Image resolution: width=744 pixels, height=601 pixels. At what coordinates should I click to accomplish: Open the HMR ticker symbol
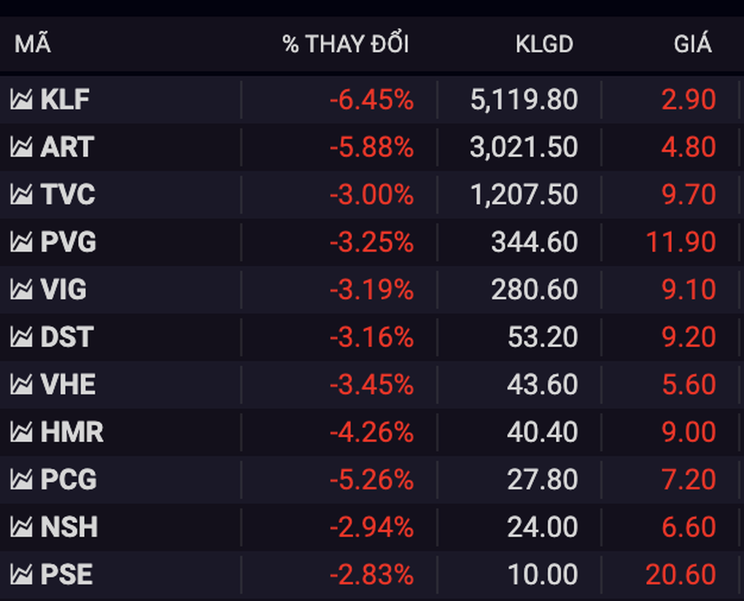[x=71, y=432]
